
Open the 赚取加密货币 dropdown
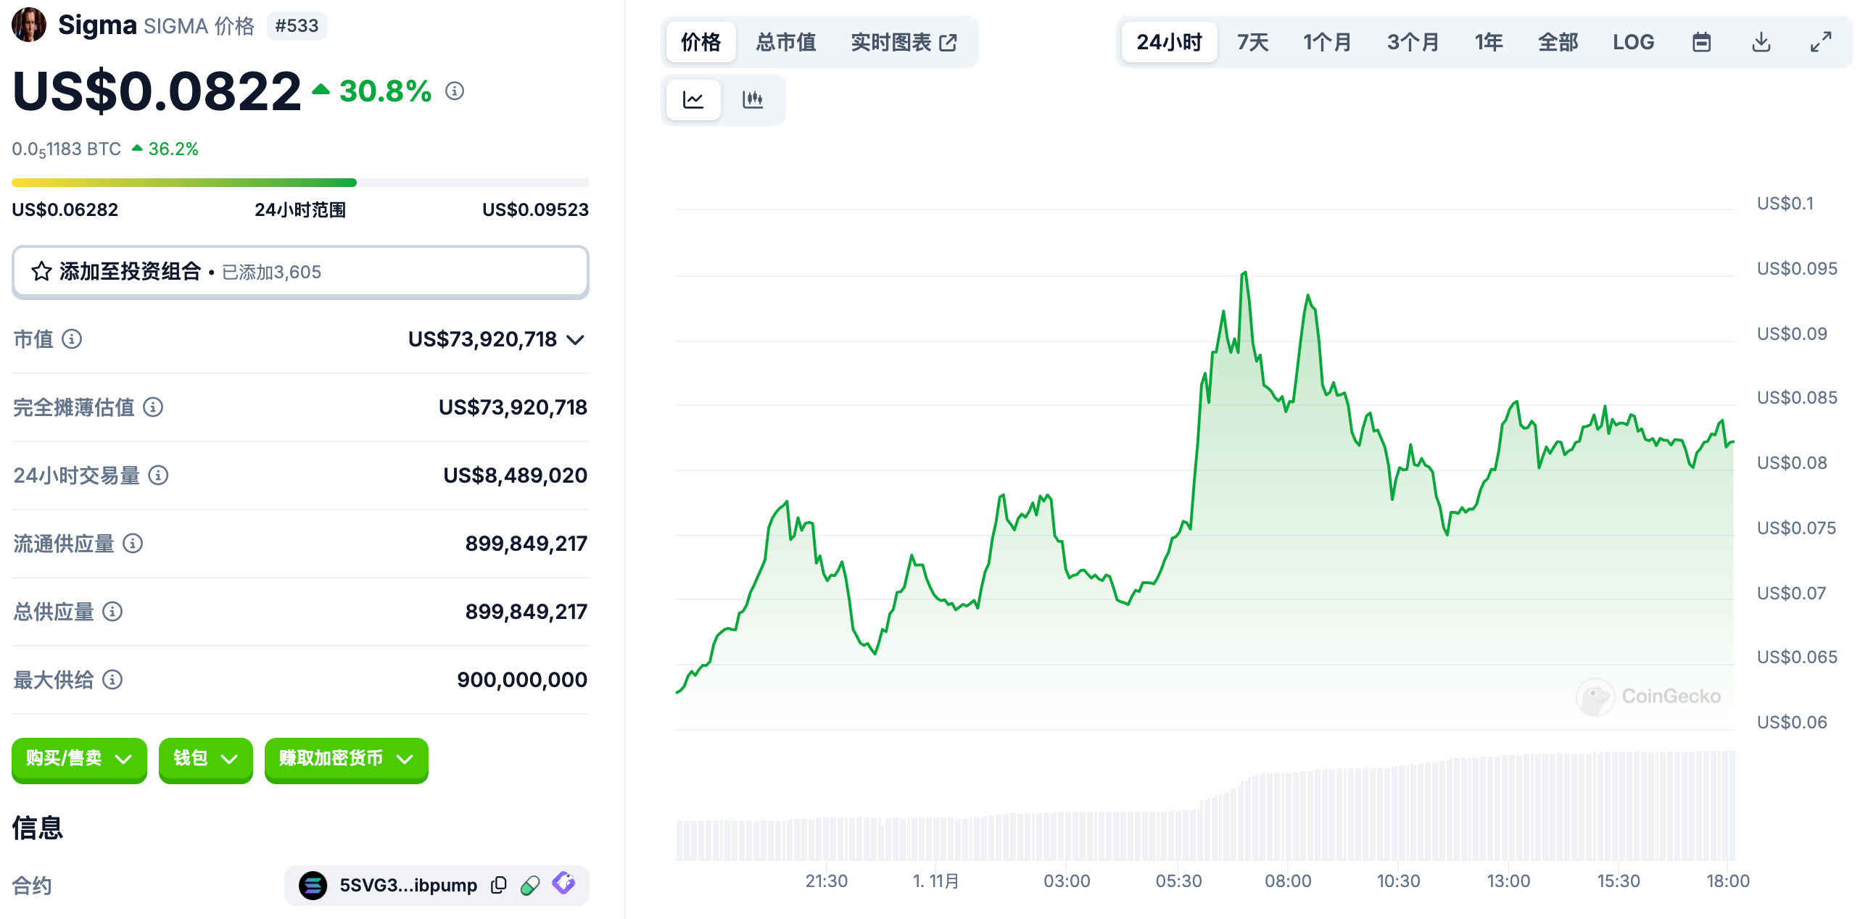point(346,759)
